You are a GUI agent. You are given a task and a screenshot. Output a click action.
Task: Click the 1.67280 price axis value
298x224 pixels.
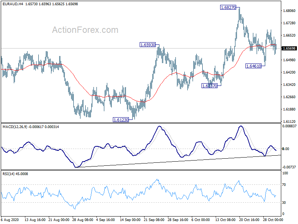[289, 23]
